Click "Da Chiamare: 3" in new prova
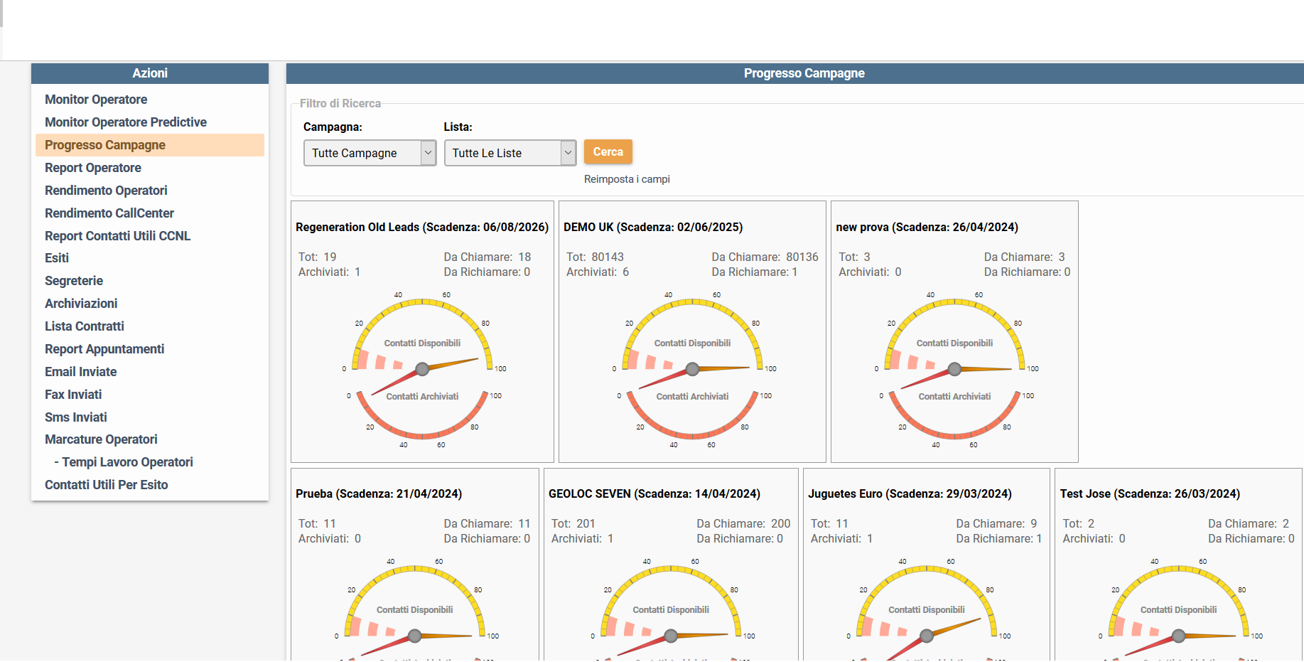1304x662 pixels. click(1025, 257)
